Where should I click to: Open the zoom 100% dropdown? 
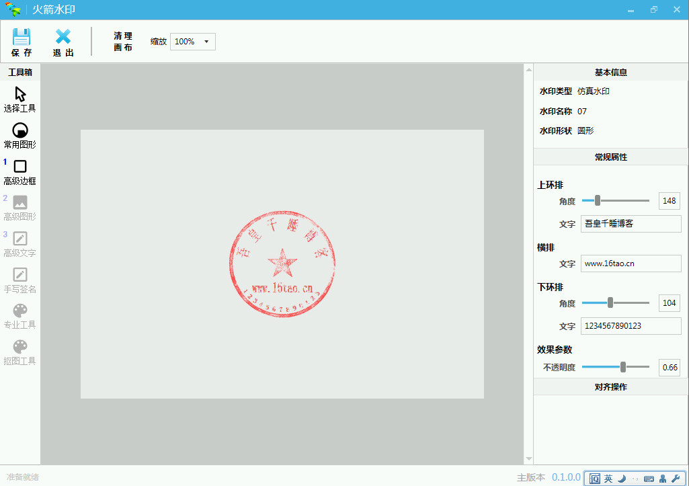[192, 42]
